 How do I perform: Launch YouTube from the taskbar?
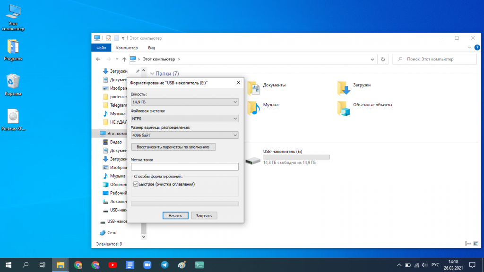tap(112, 264)
